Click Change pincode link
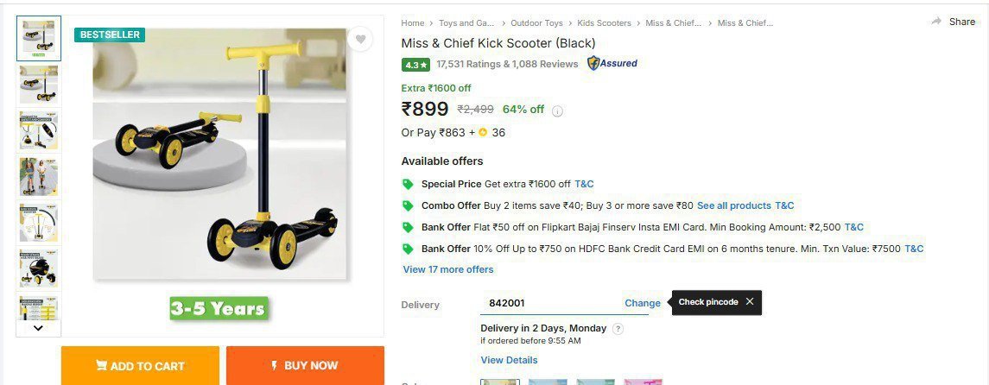989x385 pixels. [x=643, y=303]
